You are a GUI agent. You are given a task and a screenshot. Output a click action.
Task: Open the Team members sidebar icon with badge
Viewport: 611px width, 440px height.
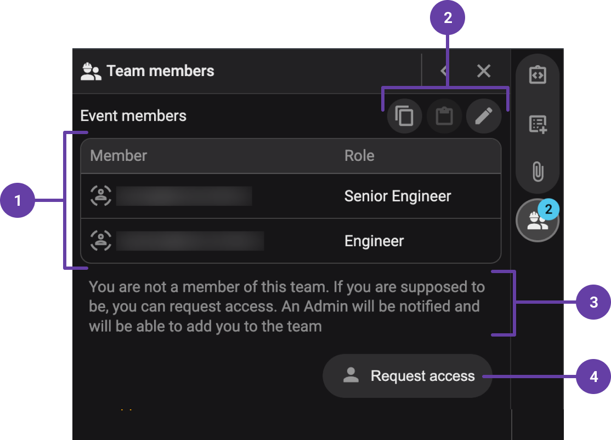(x=536, y=220)
